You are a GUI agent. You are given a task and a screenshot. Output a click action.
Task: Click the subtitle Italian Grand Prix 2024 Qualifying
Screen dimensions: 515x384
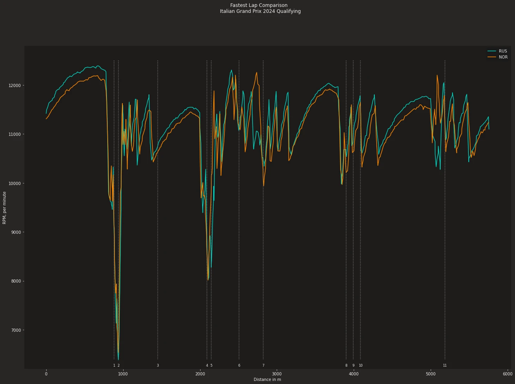pyautogui.click(x=260, y=11)
